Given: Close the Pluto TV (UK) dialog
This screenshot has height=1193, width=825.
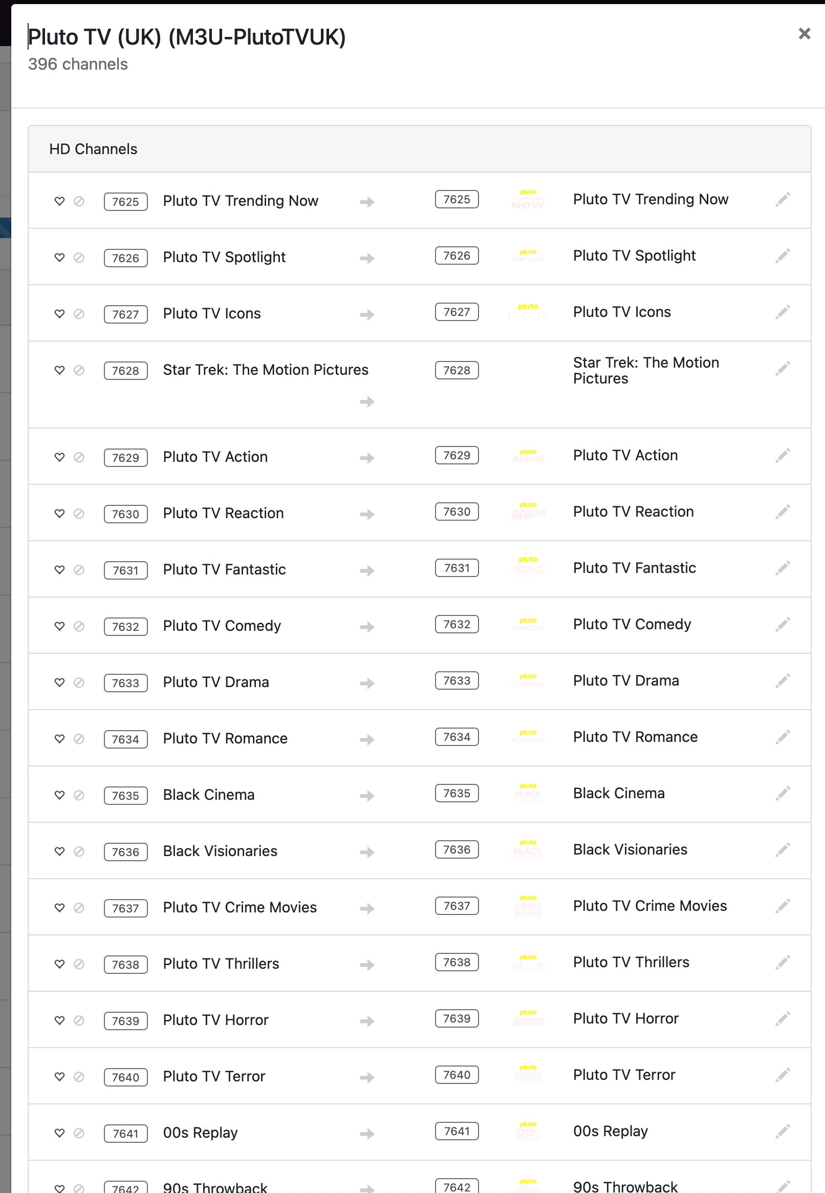Looking at the screenshot, I should click(804, 34).
